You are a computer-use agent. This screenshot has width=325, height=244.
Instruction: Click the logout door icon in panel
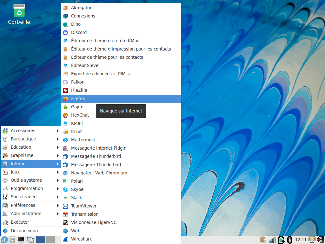coord(321,240)
